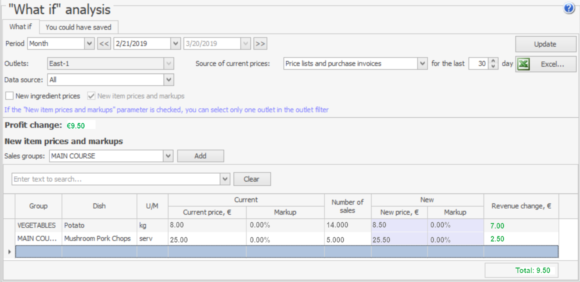Advance to next period with >> button
The width and height of the screenshot is (580, 282).
[x=260, y=43]
